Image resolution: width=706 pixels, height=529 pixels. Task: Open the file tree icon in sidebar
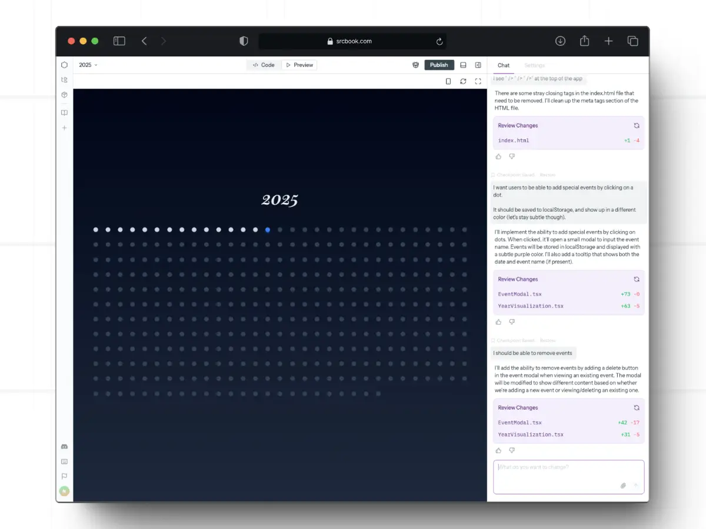[64, 80]
